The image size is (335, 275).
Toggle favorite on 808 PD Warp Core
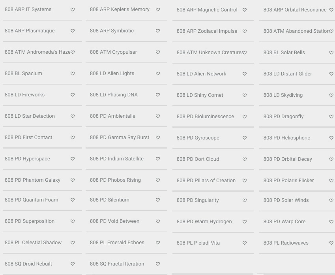click(331, 222)
